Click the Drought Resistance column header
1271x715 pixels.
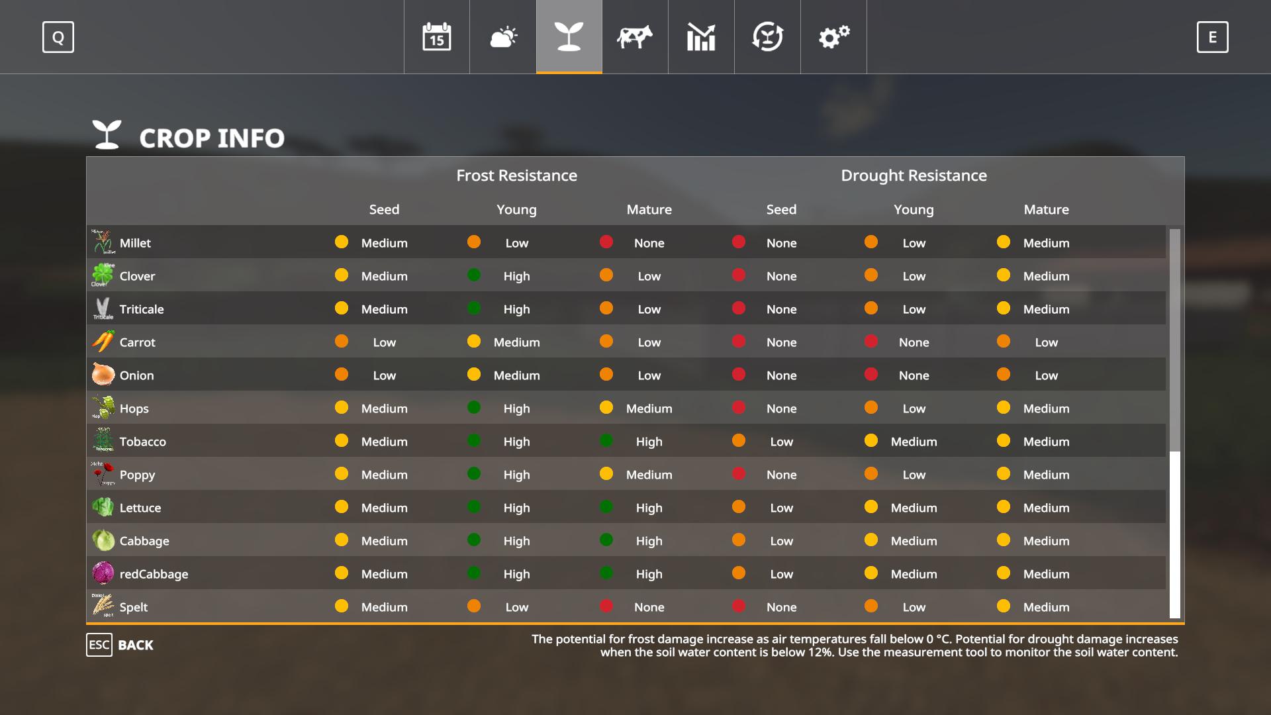(x=914, y=175)
